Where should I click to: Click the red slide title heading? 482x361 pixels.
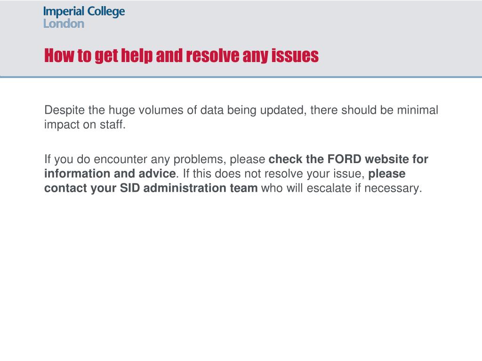pos(181,55)
